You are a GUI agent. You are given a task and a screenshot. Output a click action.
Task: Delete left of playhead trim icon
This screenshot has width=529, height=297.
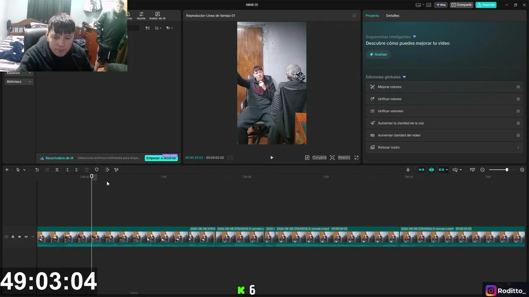coord(67,170)
